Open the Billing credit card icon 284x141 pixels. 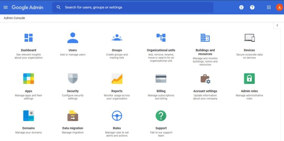point(161,79)
